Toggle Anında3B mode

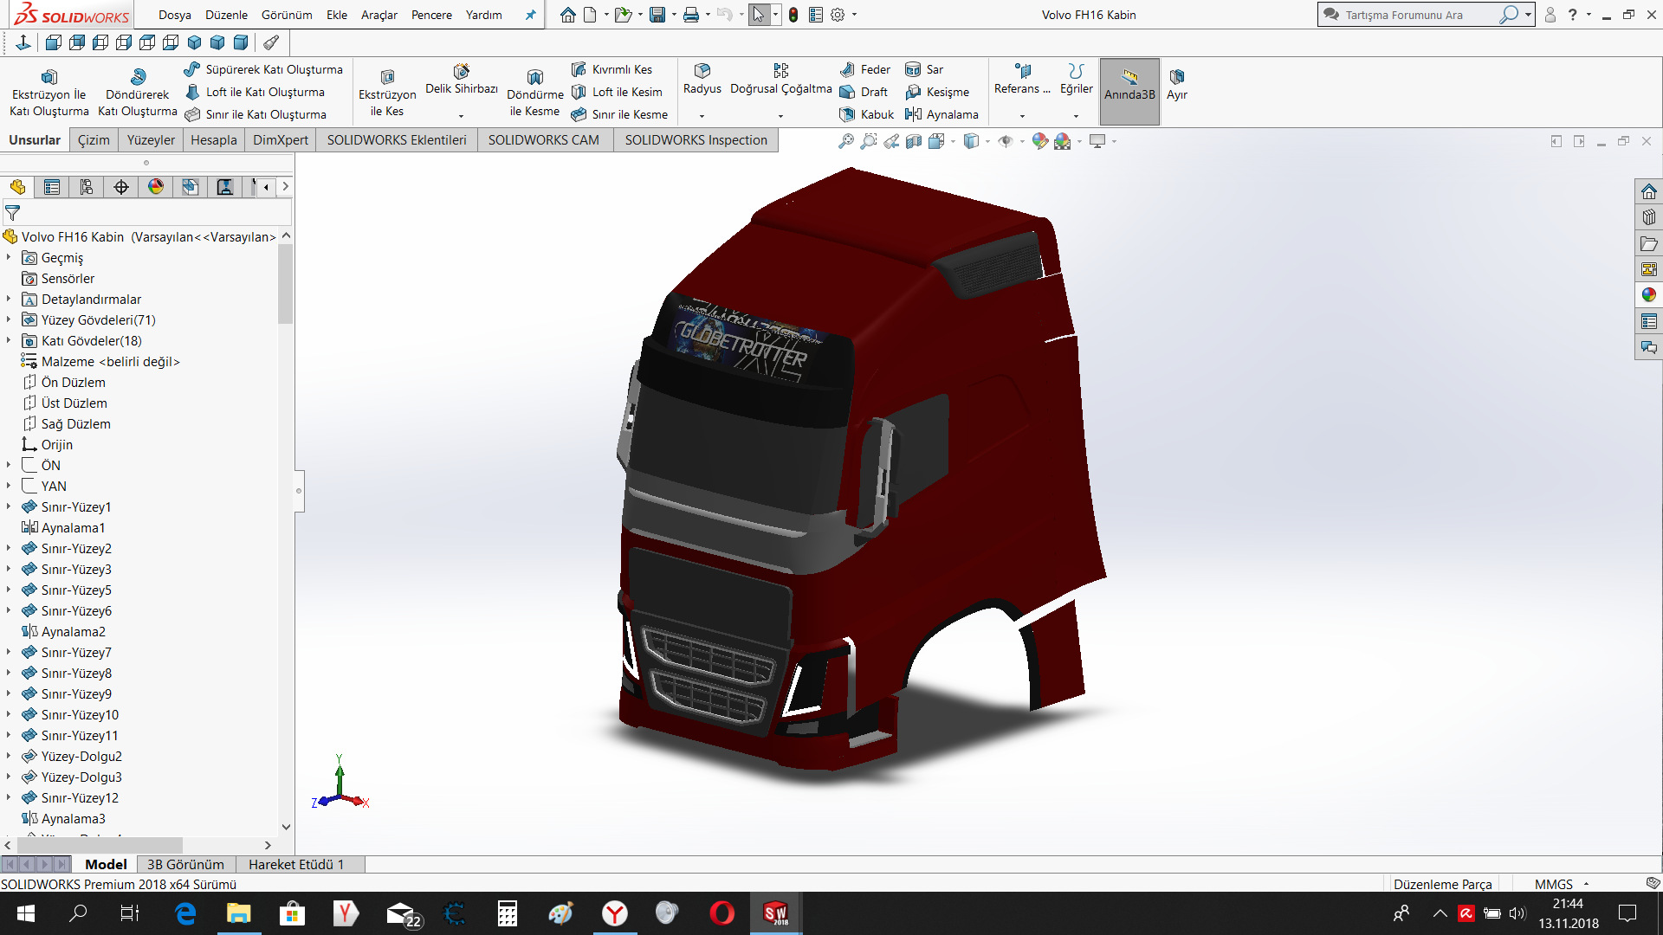[x=1129, y=92]
